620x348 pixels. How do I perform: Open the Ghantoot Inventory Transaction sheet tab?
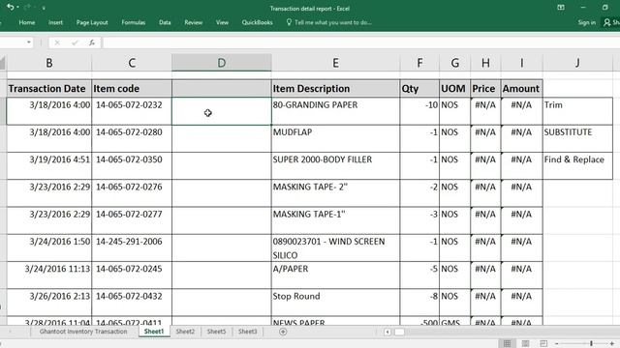click(83, 332)
